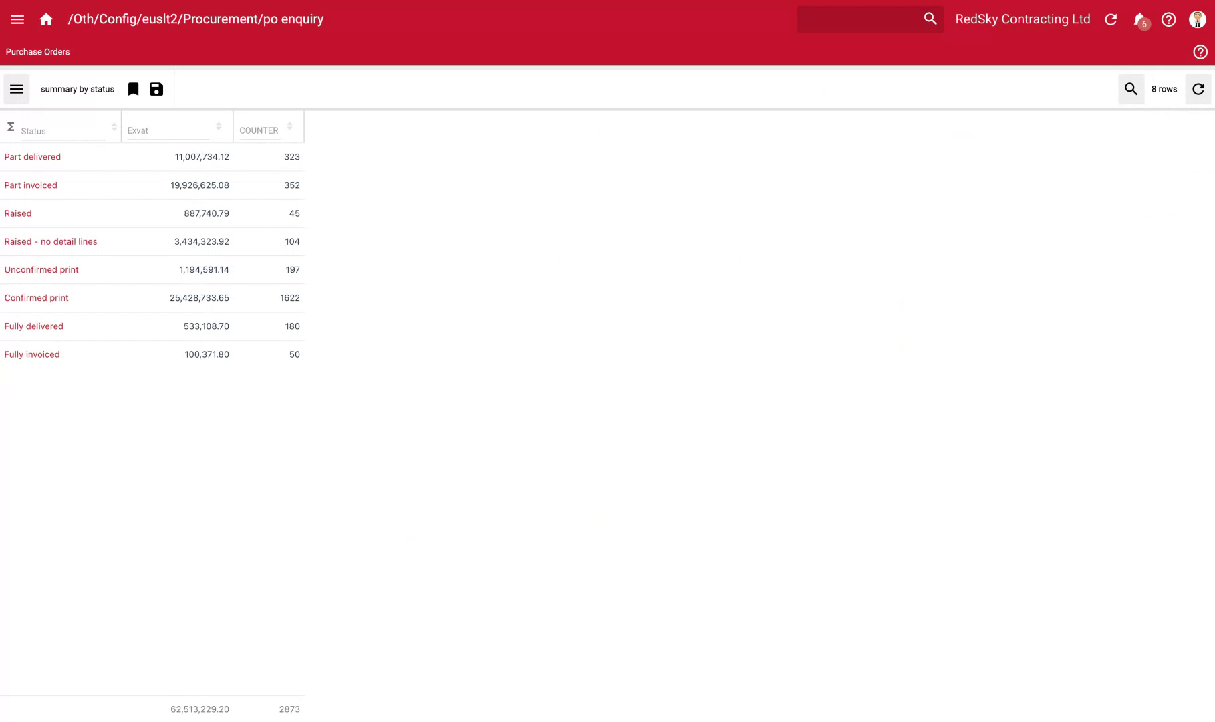Open notifications via the bell icon
The image size is (1215, 722).
point(1139,19)
